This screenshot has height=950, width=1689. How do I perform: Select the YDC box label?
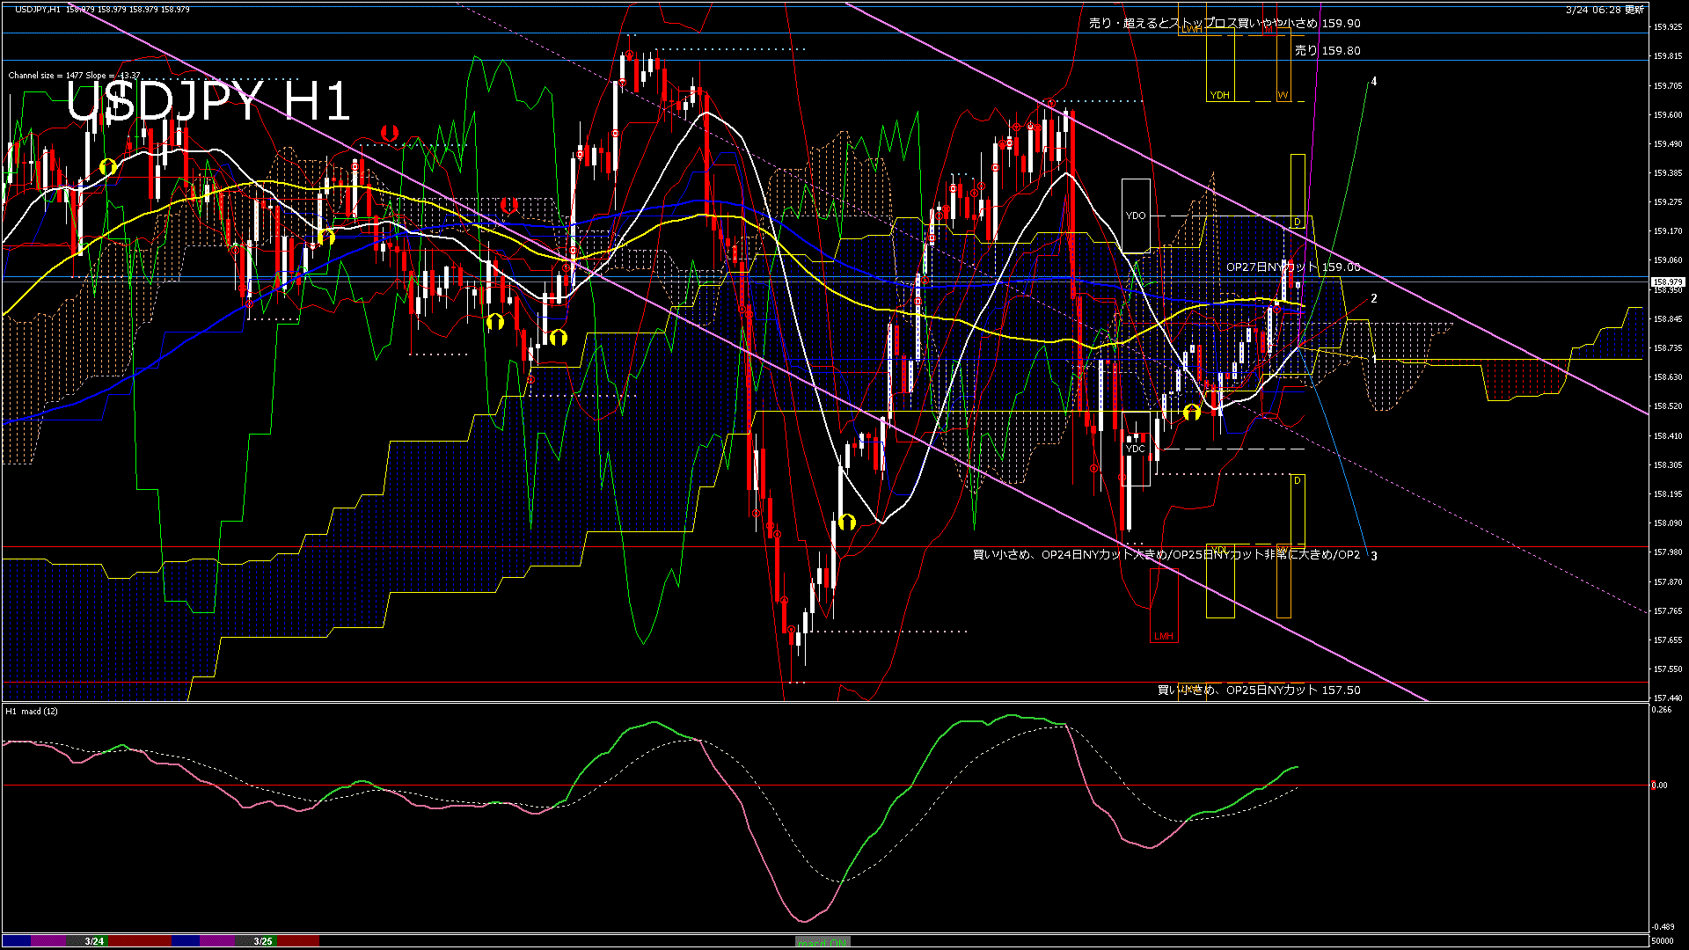coord(1136,449)
